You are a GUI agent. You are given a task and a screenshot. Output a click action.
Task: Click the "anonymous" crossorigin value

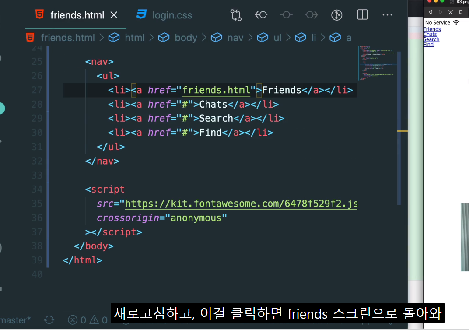tap(196, 218)
